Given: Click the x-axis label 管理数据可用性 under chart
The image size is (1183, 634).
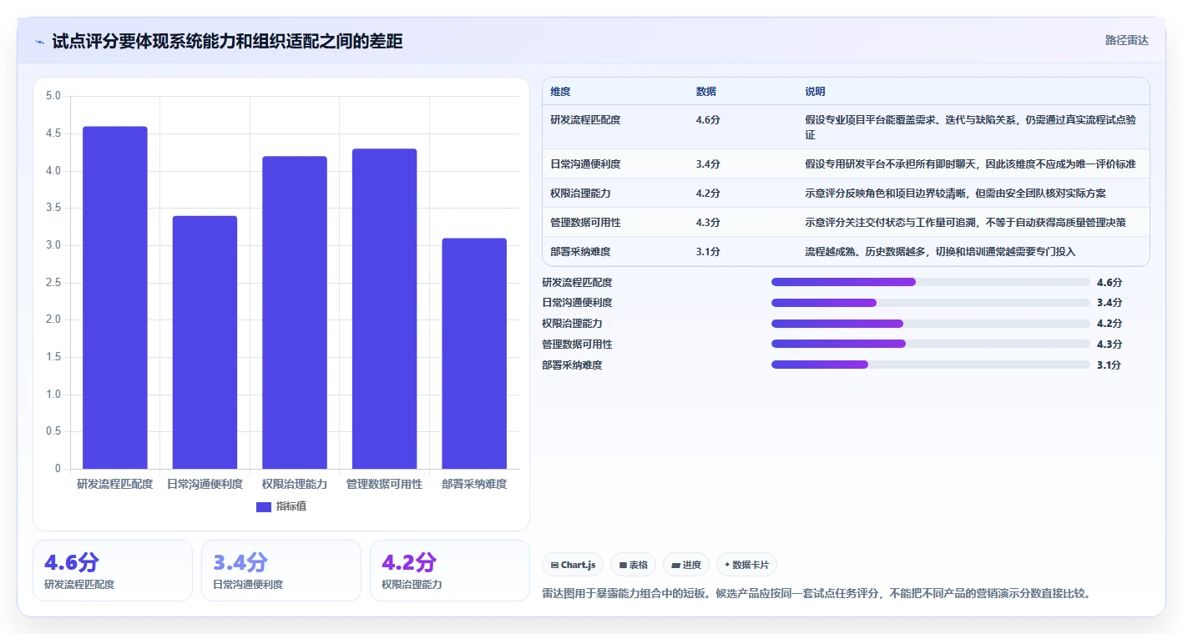Looking at the screenshot, I should coord(384,484).
